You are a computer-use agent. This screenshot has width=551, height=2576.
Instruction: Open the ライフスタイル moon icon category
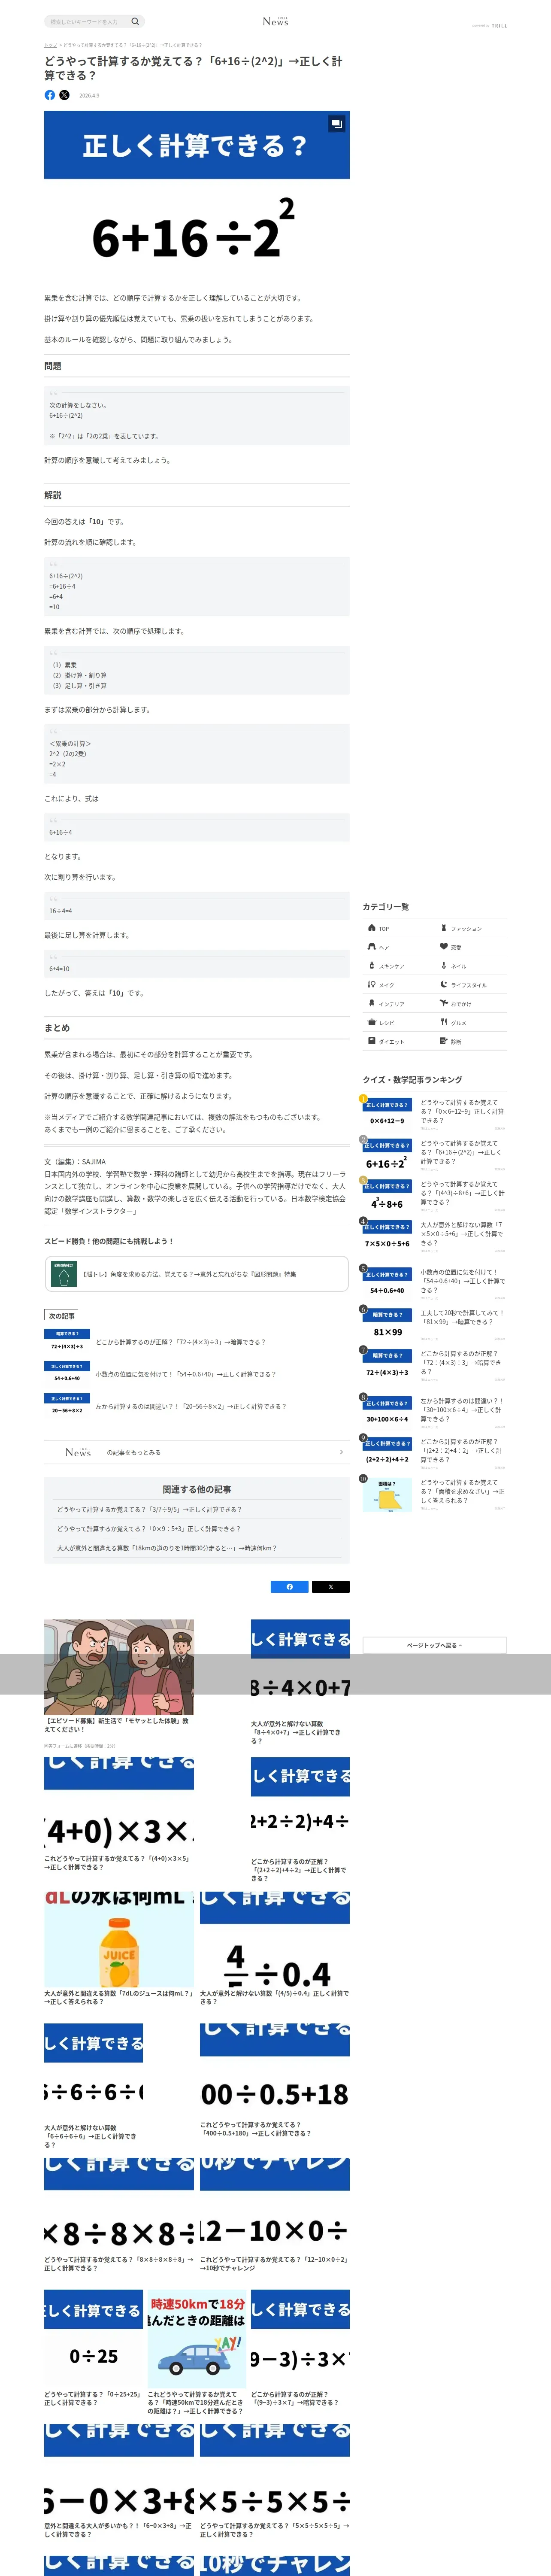coord(444,984)
